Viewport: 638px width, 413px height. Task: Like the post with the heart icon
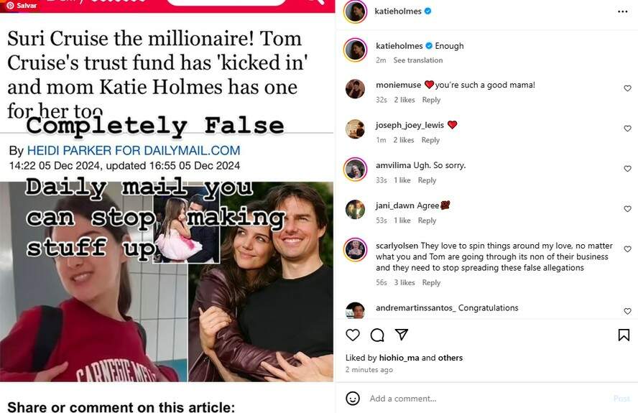click(353, 335)
